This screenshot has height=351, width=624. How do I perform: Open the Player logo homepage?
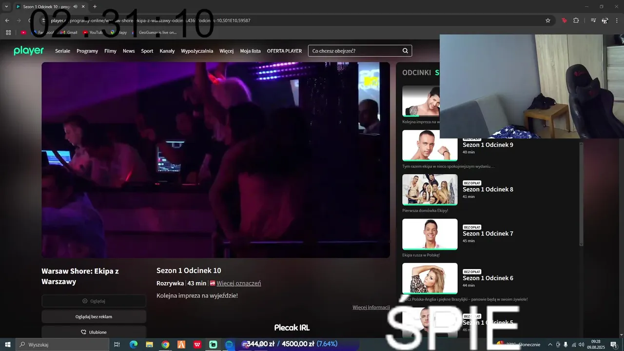click(x=28, y=51)
